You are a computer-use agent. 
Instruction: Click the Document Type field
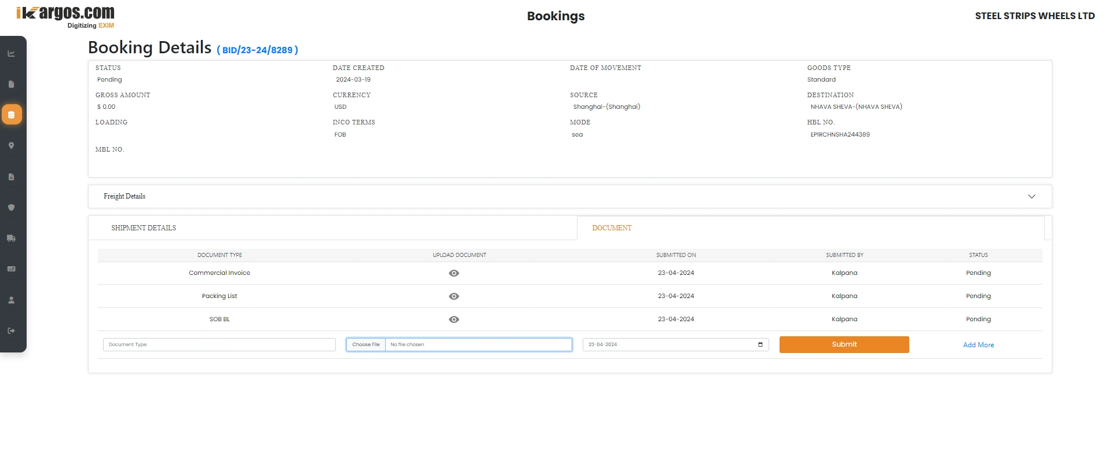pyautogui.click(x=219, y=345)
